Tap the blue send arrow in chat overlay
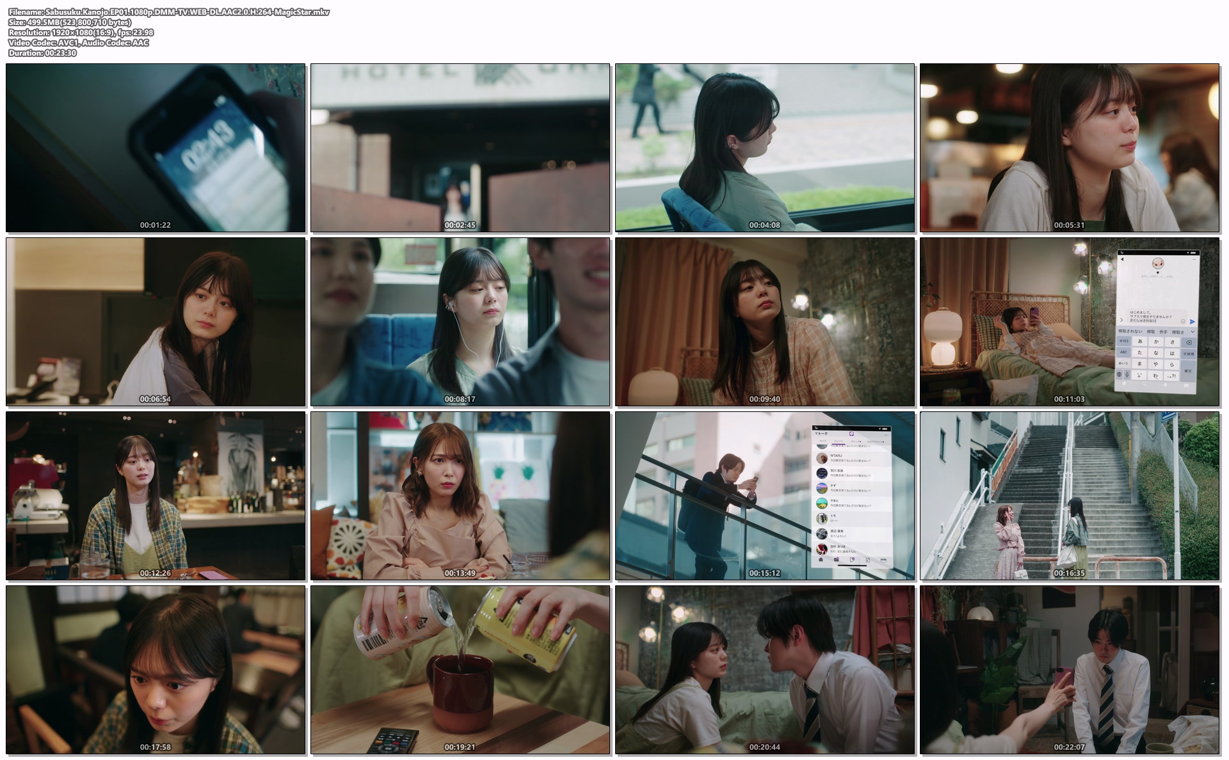 tap(1192, 322)
